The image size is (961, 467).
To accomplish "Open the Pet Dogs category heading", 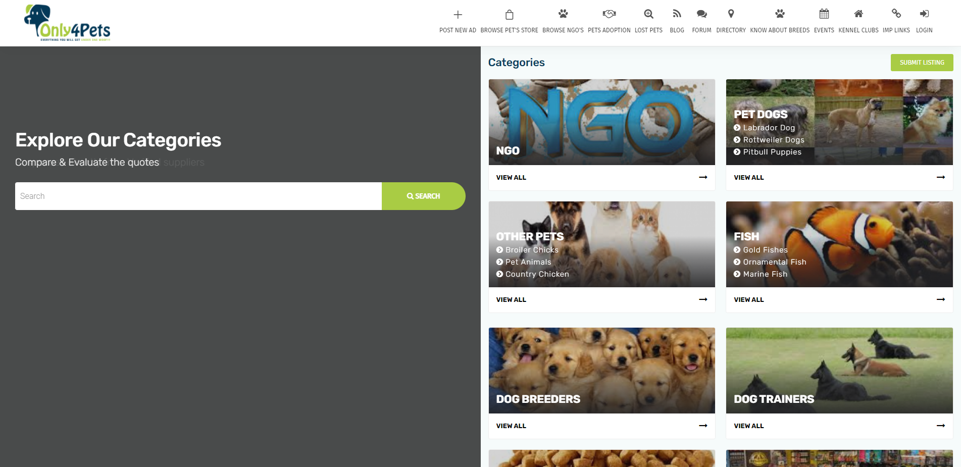I will (x=761, y=115).
